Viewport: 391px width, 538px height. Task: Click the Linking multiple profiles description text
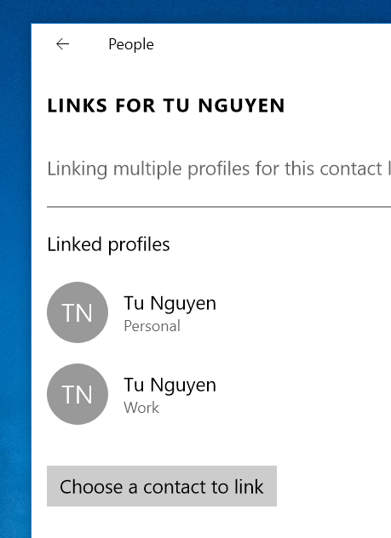pyautogui.click(x=219, y=169)
